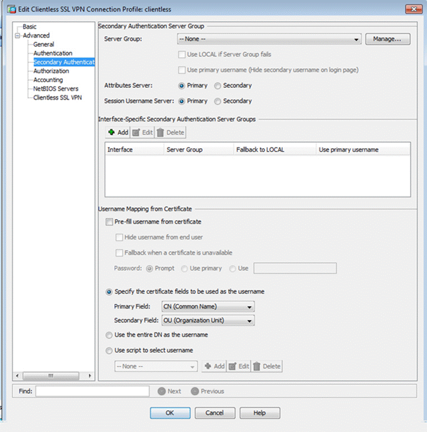The height and width of the screenshot is (432, 427).
Task: Click the green plus Add icon above the interface table
Action: [x=111, y=132]
